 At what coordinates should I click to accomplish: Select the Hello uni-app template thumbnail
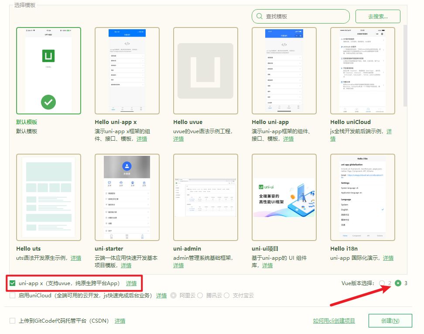pos(284,71)
